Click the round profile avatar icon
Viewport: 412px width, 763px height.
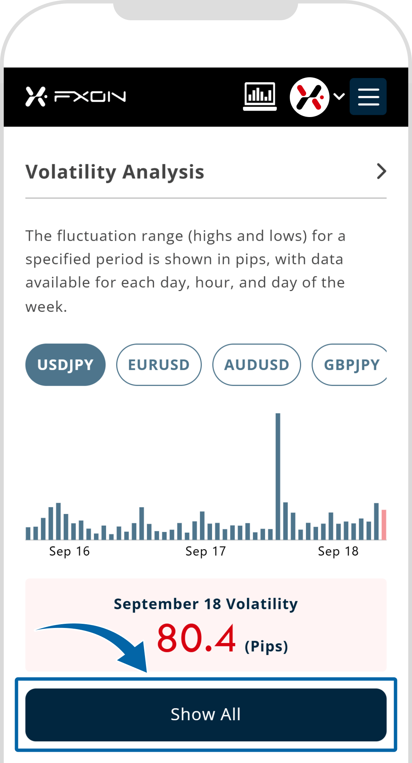pos(309,97)
